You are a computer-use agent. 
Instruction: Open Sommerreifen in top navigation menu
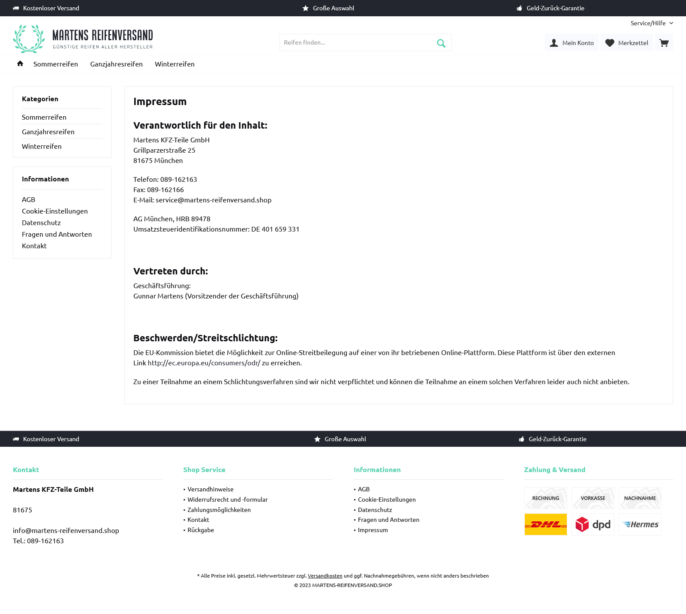pos(56,64)
